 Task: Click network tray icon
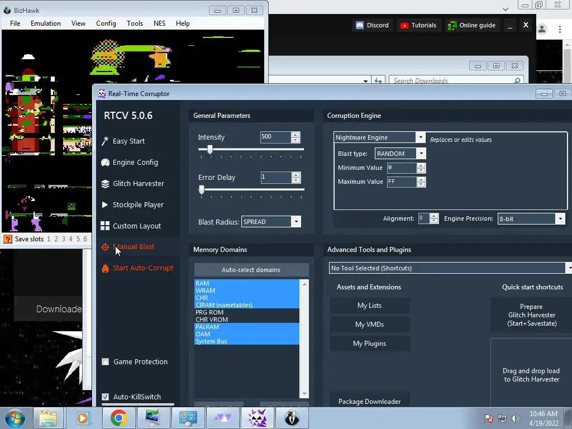[502, 418]
